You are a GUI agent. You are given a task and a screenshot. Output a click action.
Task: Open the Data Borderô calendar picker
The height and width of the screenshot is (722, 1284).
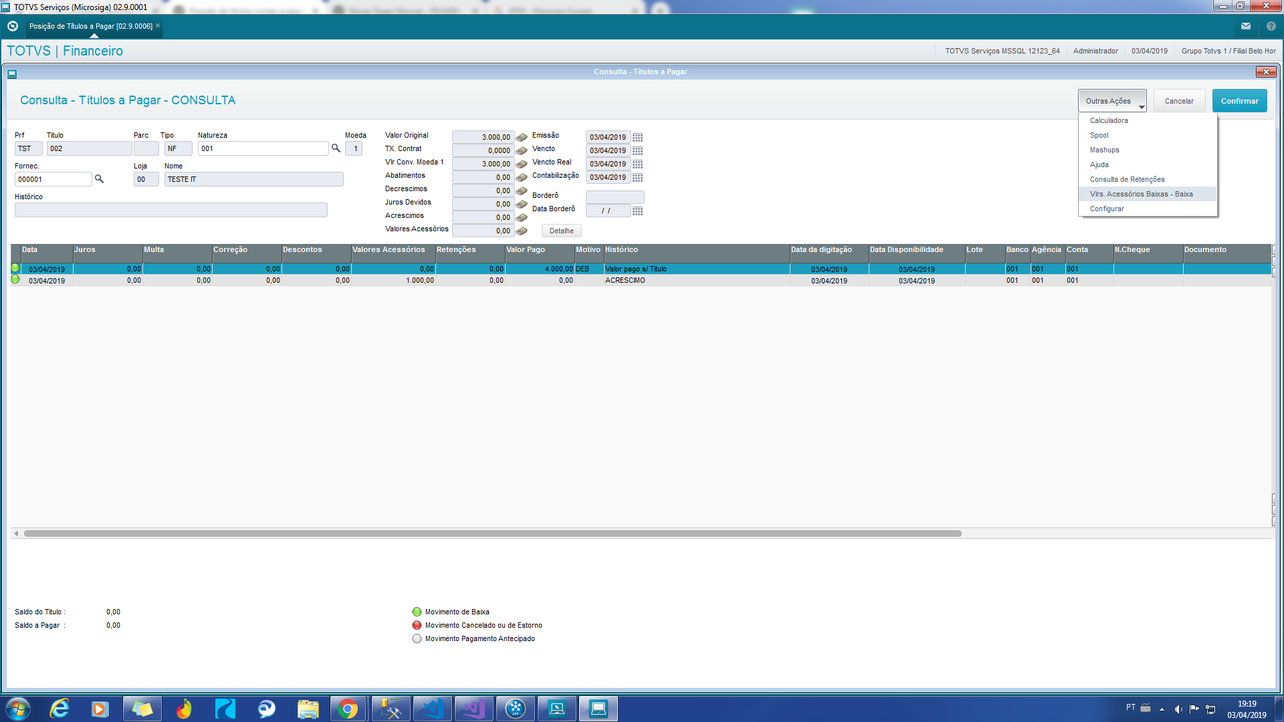pyautogui.click(x=637, y=211)
